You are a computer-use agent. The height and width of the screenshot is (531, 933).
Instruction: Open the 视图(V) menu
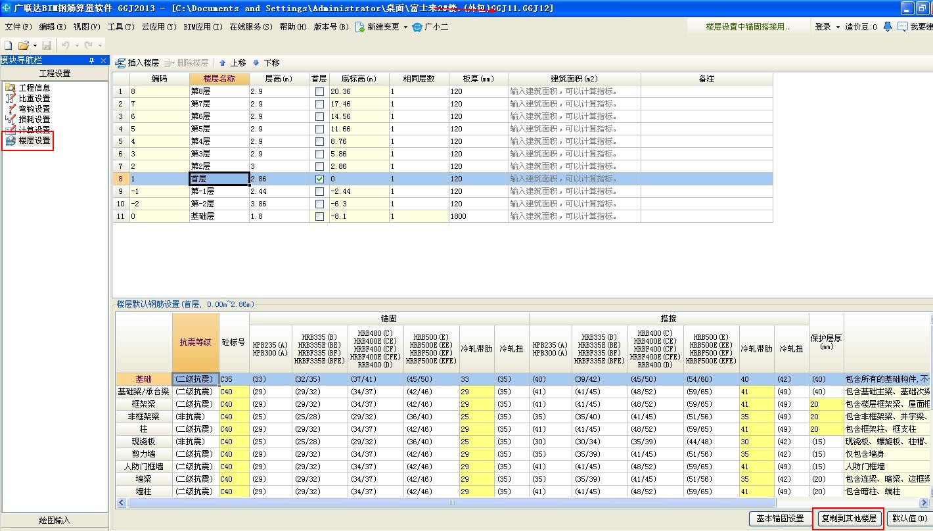click(87, 27)
